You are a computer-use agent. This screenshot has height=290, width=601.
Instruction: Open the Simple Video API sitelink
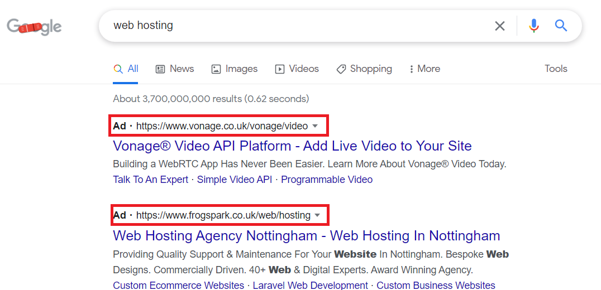click(x=235, y=180)
